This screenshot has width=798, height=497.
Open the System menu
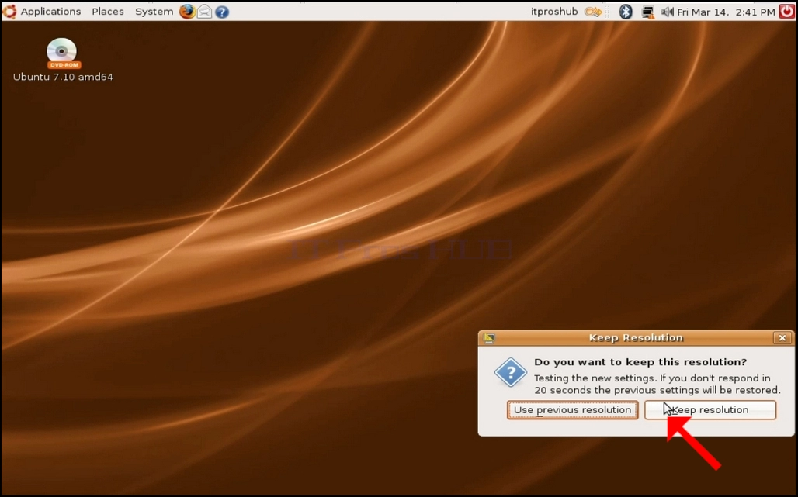(x=154, y=11)
